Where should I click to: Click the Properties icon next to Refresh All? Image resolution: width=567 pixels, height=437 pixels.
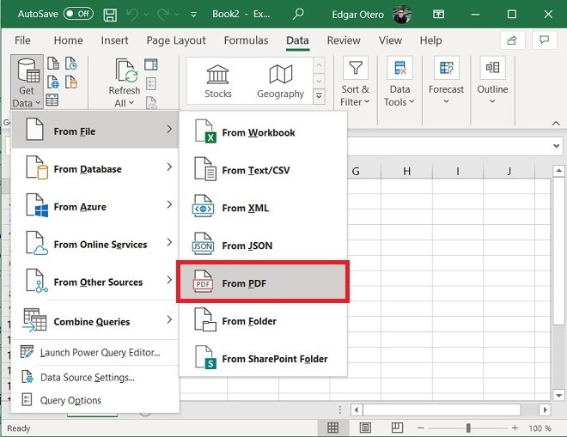click(x=151, y=84)
